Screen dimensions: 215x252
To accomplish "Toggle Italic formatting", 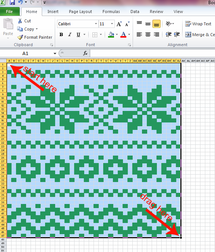I will tap(70, 35).
